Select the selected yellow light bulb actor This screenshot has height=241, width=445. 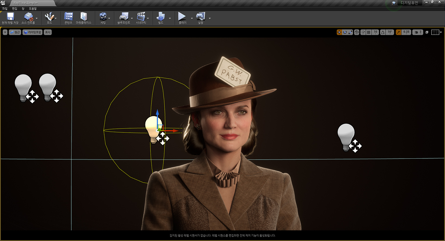pos(152,129)
